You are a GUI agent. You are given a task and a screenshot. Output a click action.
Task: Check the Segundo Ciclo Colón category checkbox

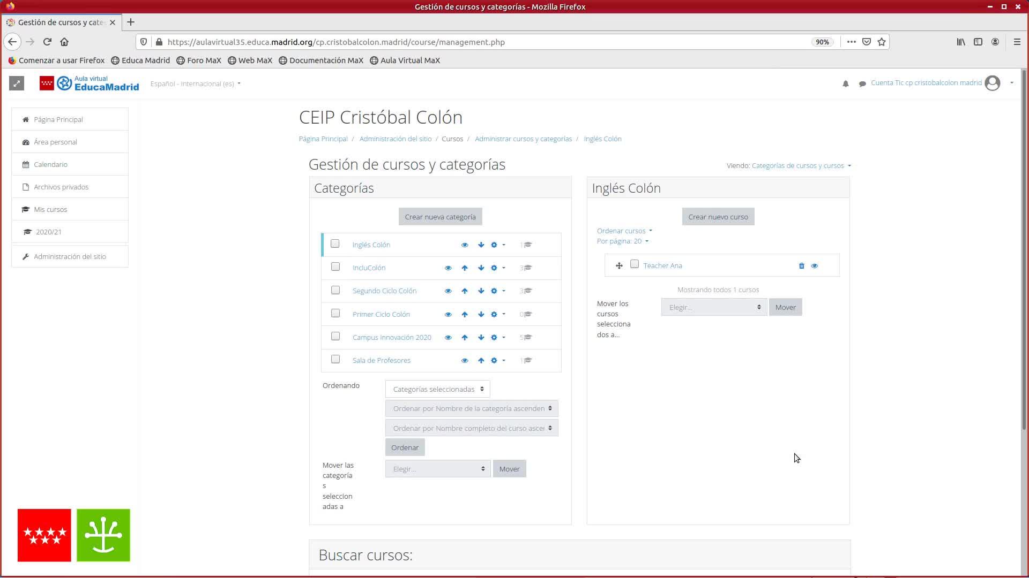[x=335, y=290]
